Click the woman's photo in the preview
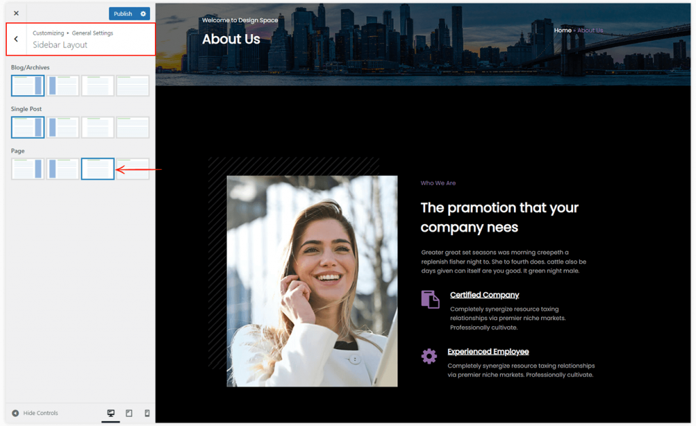696x426 pixels. (x=312, y=282)
